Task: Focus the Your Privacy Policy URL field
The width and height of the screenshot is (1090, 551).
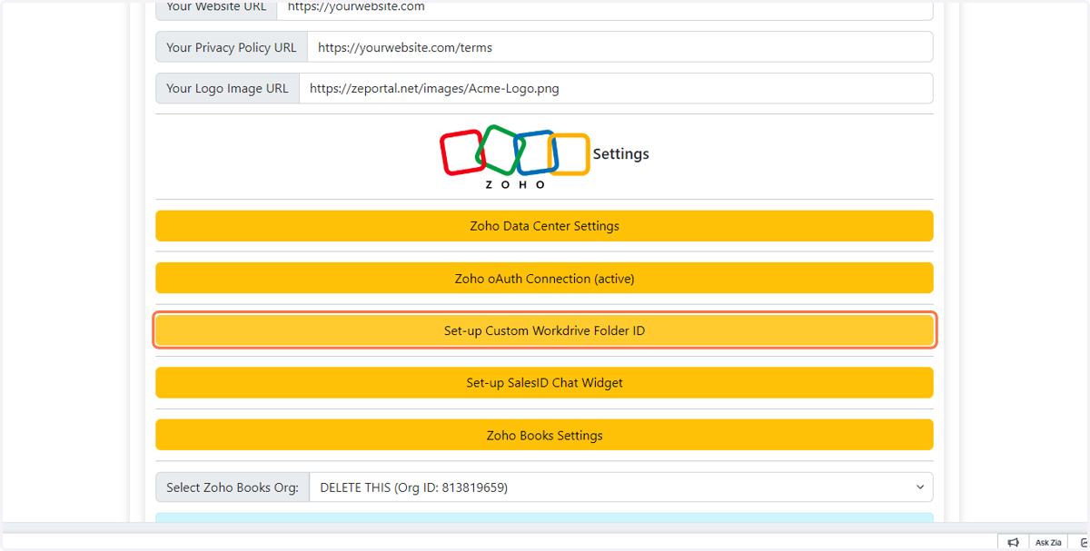Action: click(x=620, y=47)
